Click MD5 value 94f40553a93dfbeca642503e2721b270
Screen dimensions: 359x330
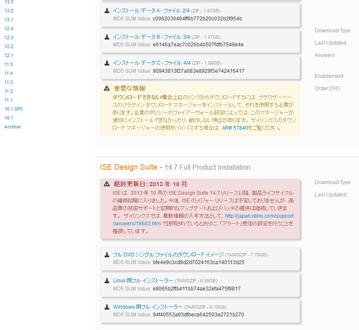click(198, 315)
